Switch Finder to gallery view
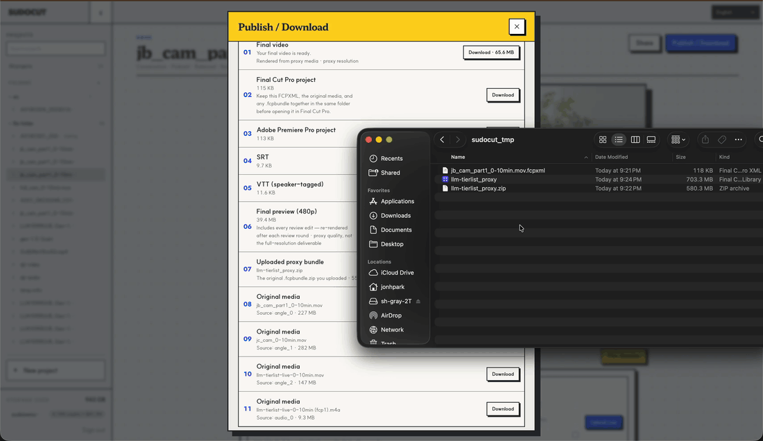This screenshot has height=441, width=763. pos(651,139)
